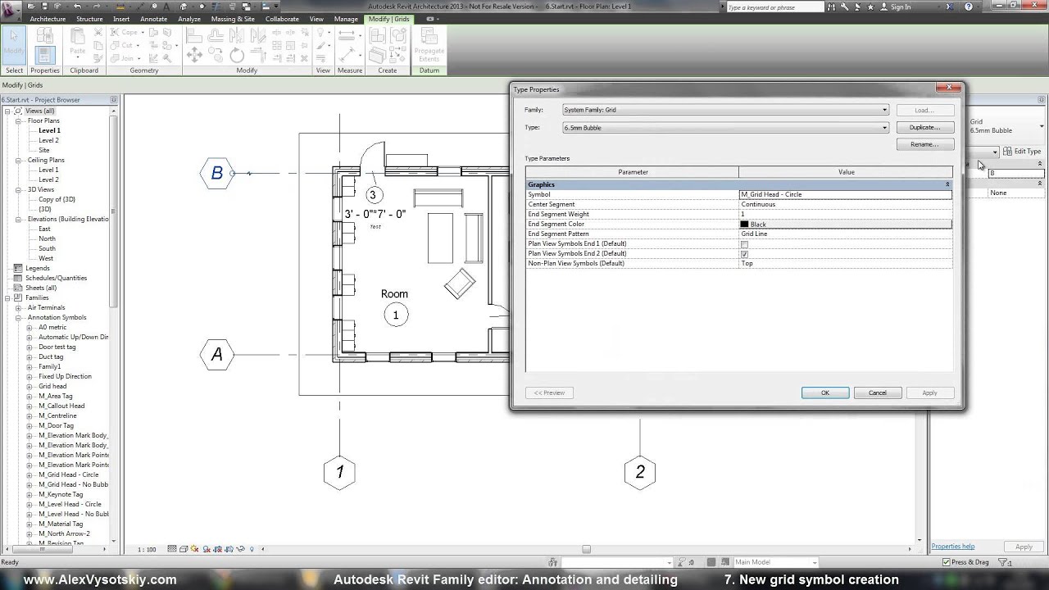This screenshot has width=1049, height=590.
Task: Click the Visual Style icon in view control bar
Action: point(184,549)
